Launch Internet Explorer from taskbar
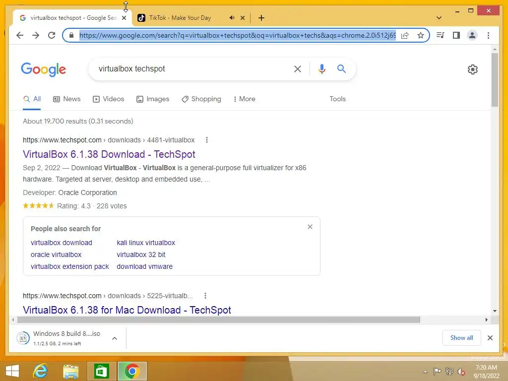Image resolution: width=508 pixels, height=381 pixels. tap(40, 371)
